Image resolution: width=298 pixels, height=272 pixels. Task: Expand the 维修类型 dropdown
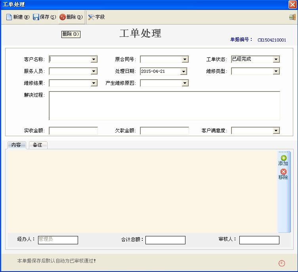tap(276, 71)
